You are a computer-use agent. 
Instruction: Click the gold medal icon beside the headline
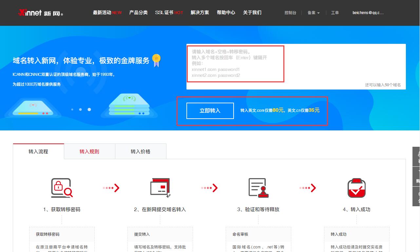(x=156, y=60)
